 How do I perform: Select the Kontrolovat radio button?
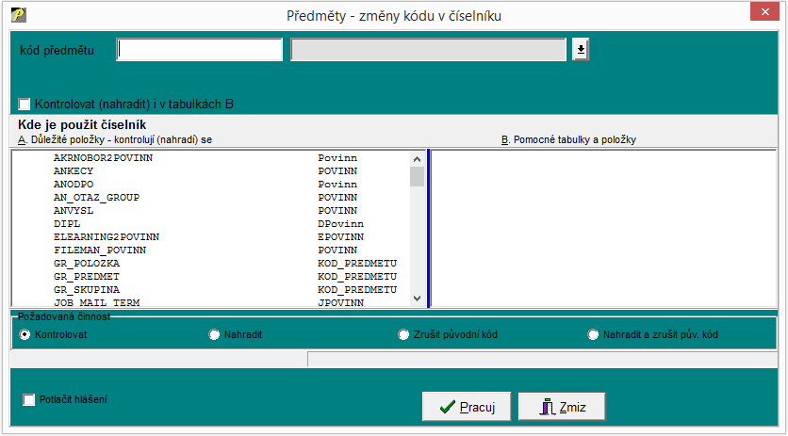pos(25,334)
